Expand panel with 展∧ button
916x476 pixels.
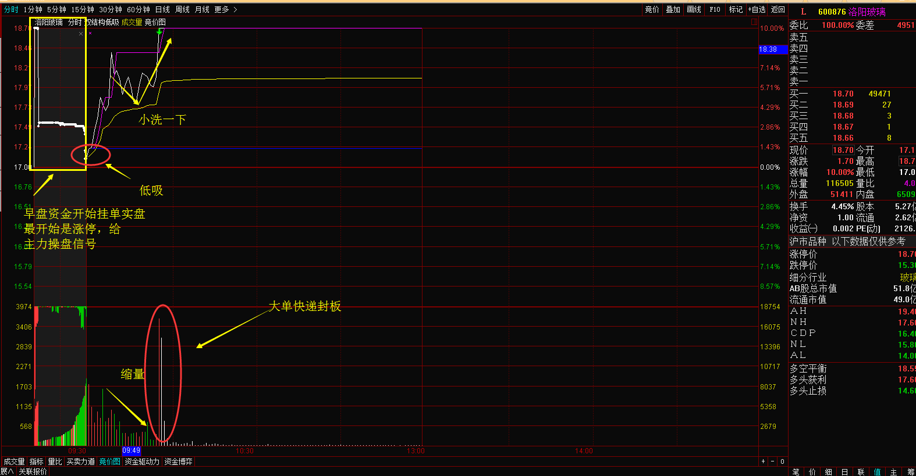(7, 471)
